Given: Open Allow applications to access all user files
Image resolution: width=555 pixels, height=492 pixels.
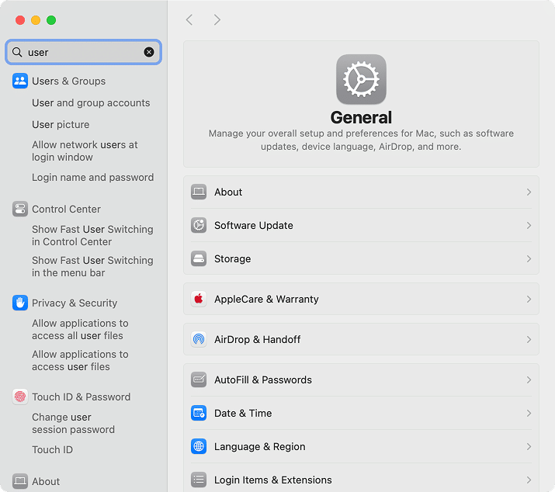Looking at the screenshot, I should [x=80, y=330].
